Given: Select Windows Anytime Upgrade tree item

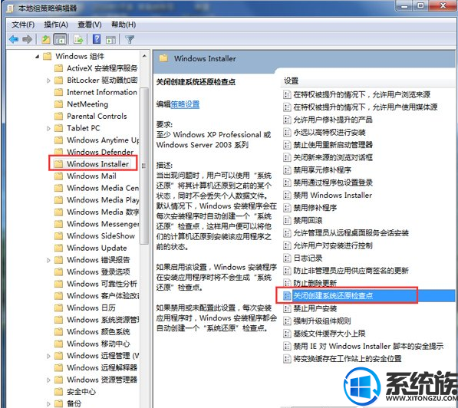Looking at the screenshot, I should [x=103, y=140].
